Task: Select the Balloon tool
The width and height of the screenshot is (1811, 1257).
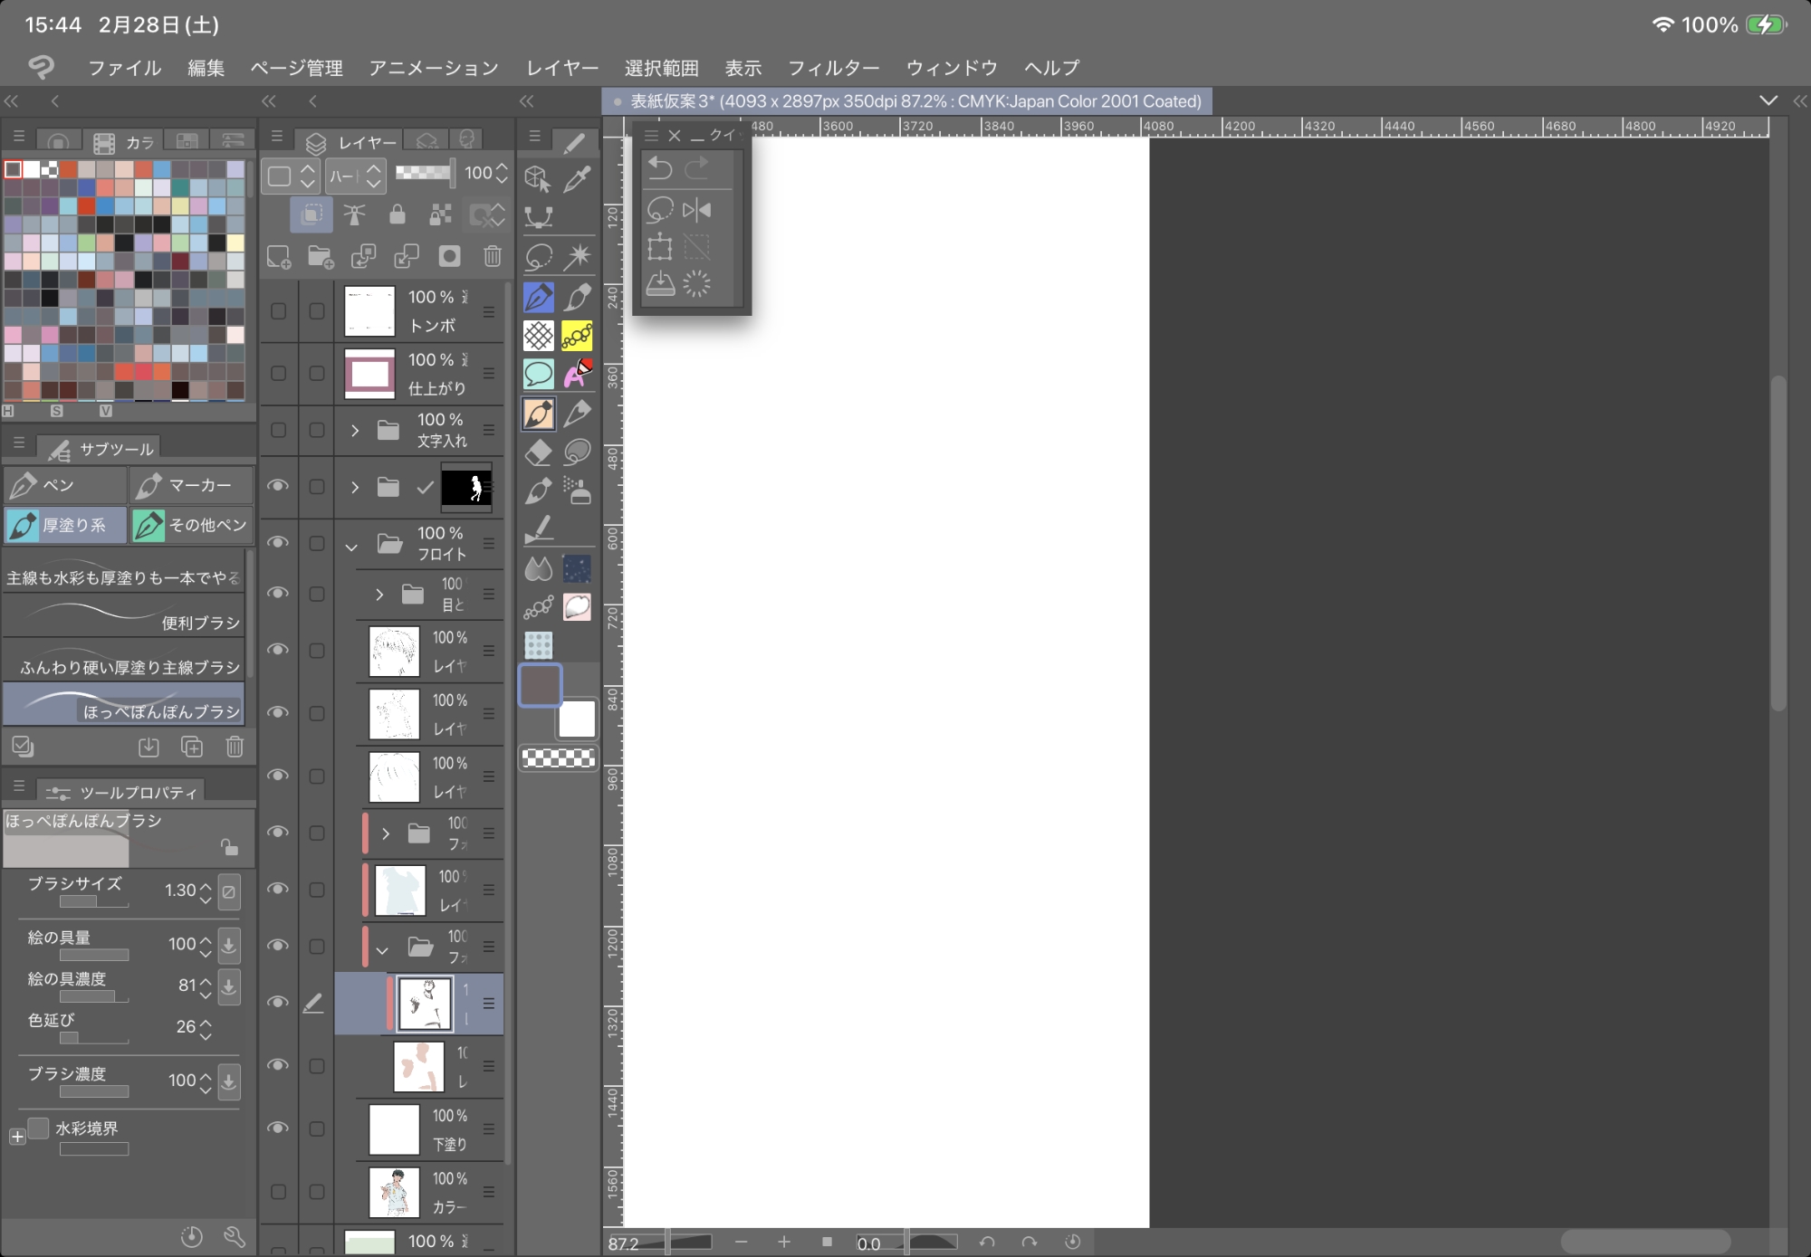Action: coord(539,374)
